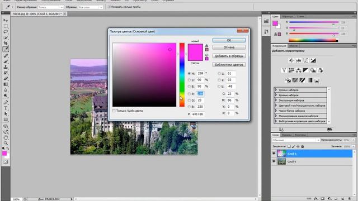The width and height of the screenshot is (358, 201).
Task: Expand 'Кривые наборов' presets
Action: [x=276, y=95]
